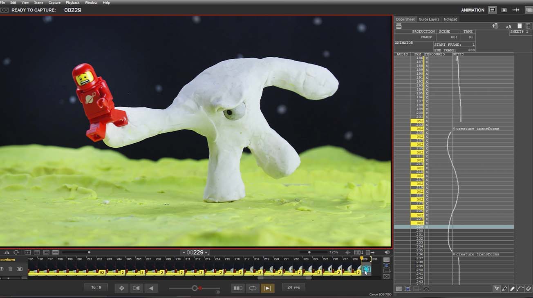Switch to the Animation workspace monitor icon
Screen dimensions: 533x298
[492, 10]
